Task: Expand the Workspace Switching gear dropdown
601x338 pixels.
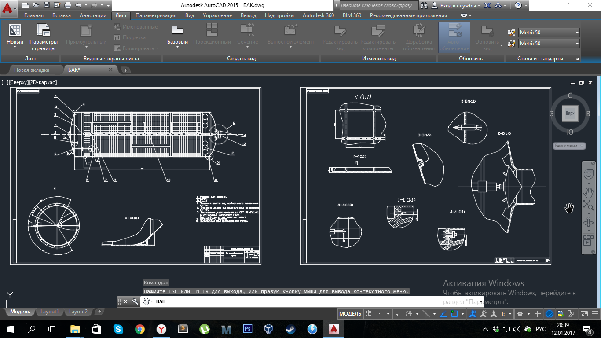Action: pyautogui.click(x=528, y=314)
